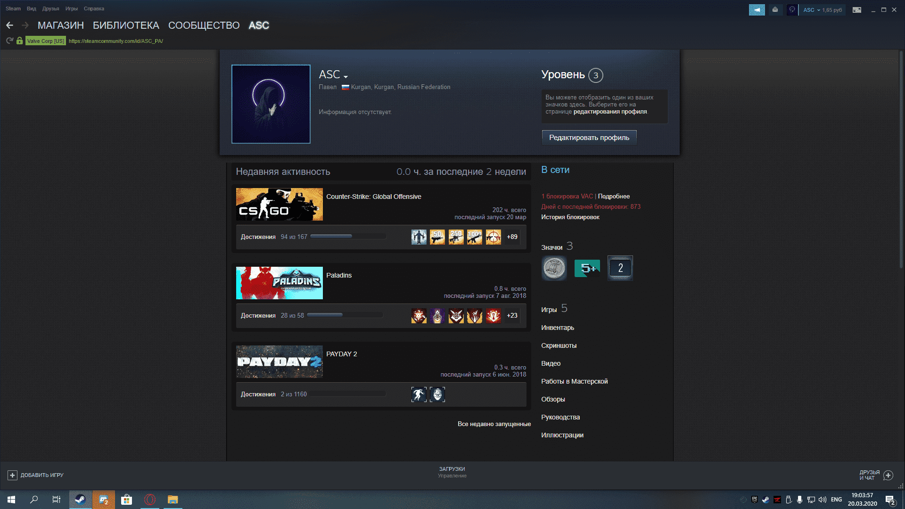Open the announcements megaphone icon

coord(757,10)
